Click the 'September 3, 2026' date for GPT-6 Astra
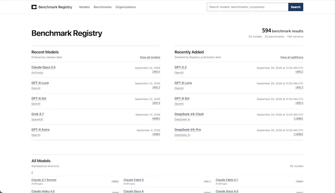The height and width of the screenshot is (193, 335). tap(148, 130)
